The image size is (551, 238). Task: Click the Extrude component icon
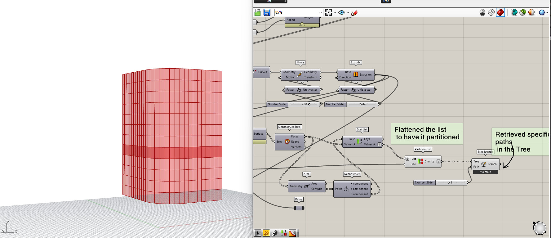tap(356, 74)
